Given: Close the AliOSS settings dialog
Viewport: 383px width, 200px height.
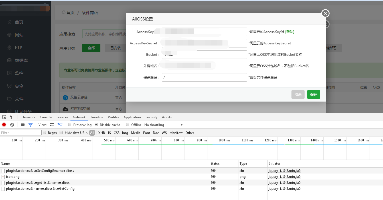Looking at the screenshot, I should 325,13.
